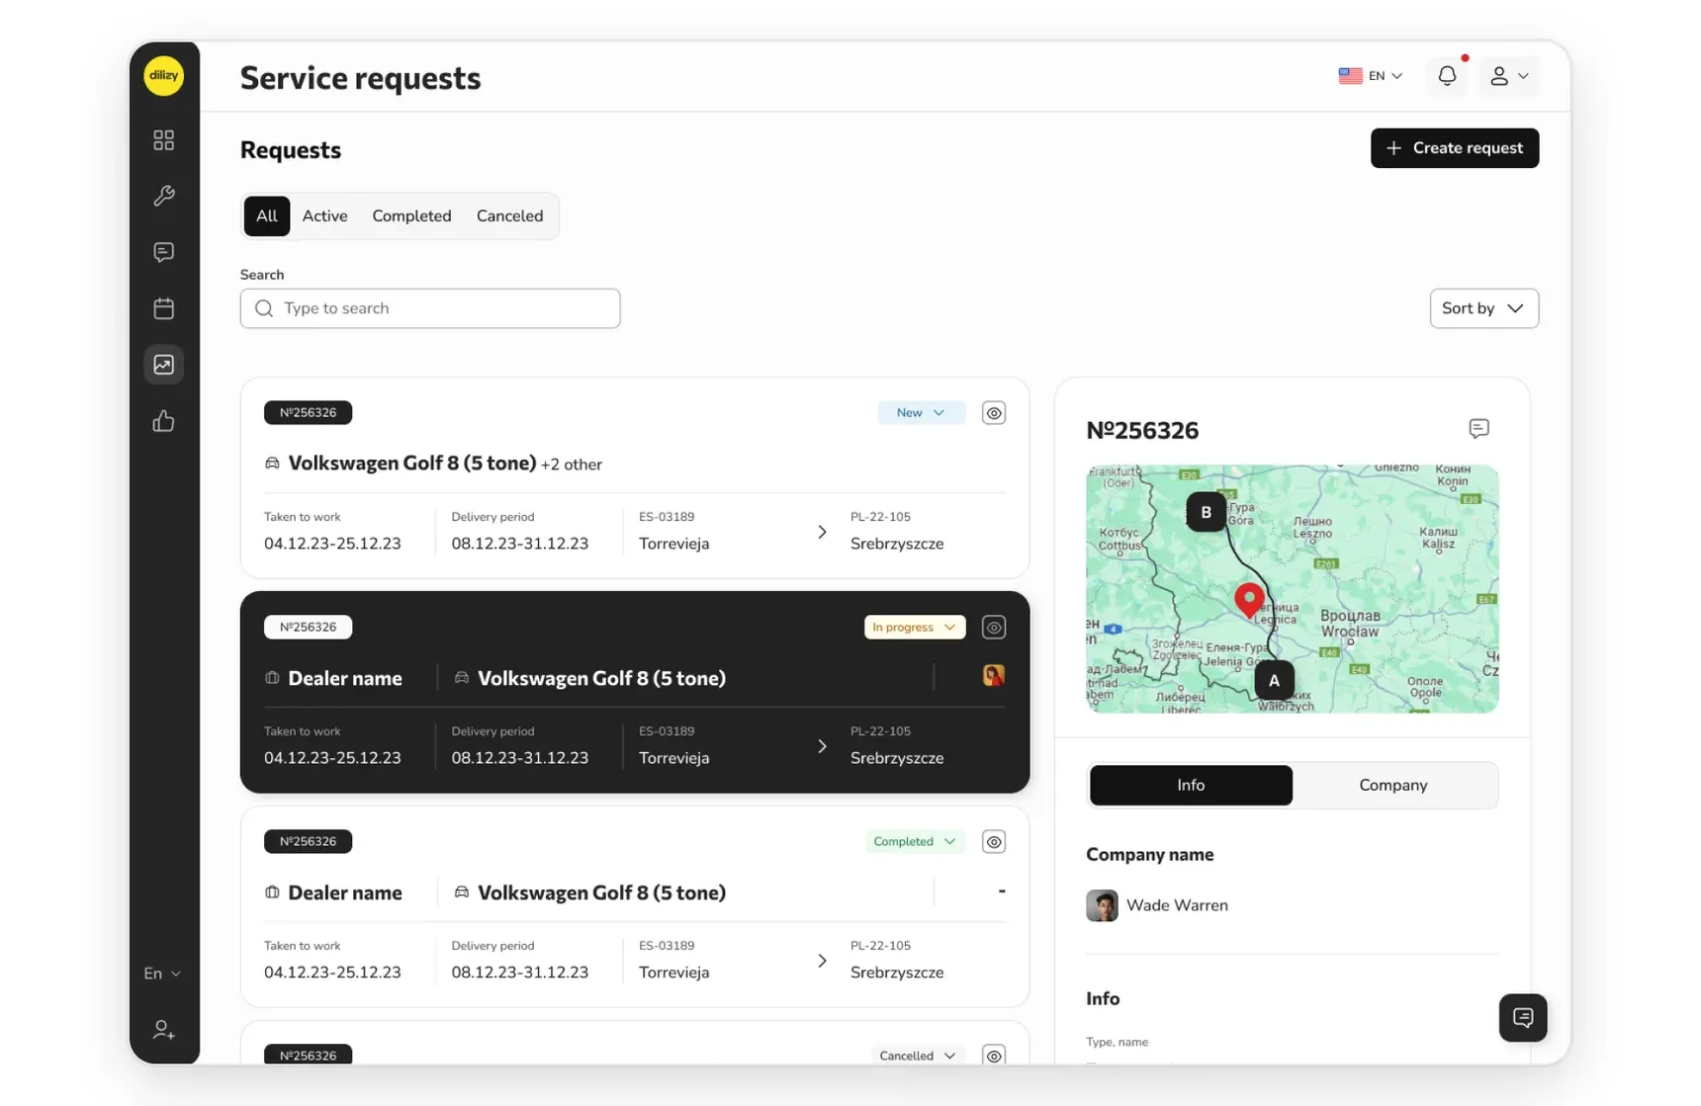Image resolution: width=1701 pixels, height=1106 pixels.
Task: Click №256326 badge on the In progress card
Action: pyautogui.click(x=308, y=627)
